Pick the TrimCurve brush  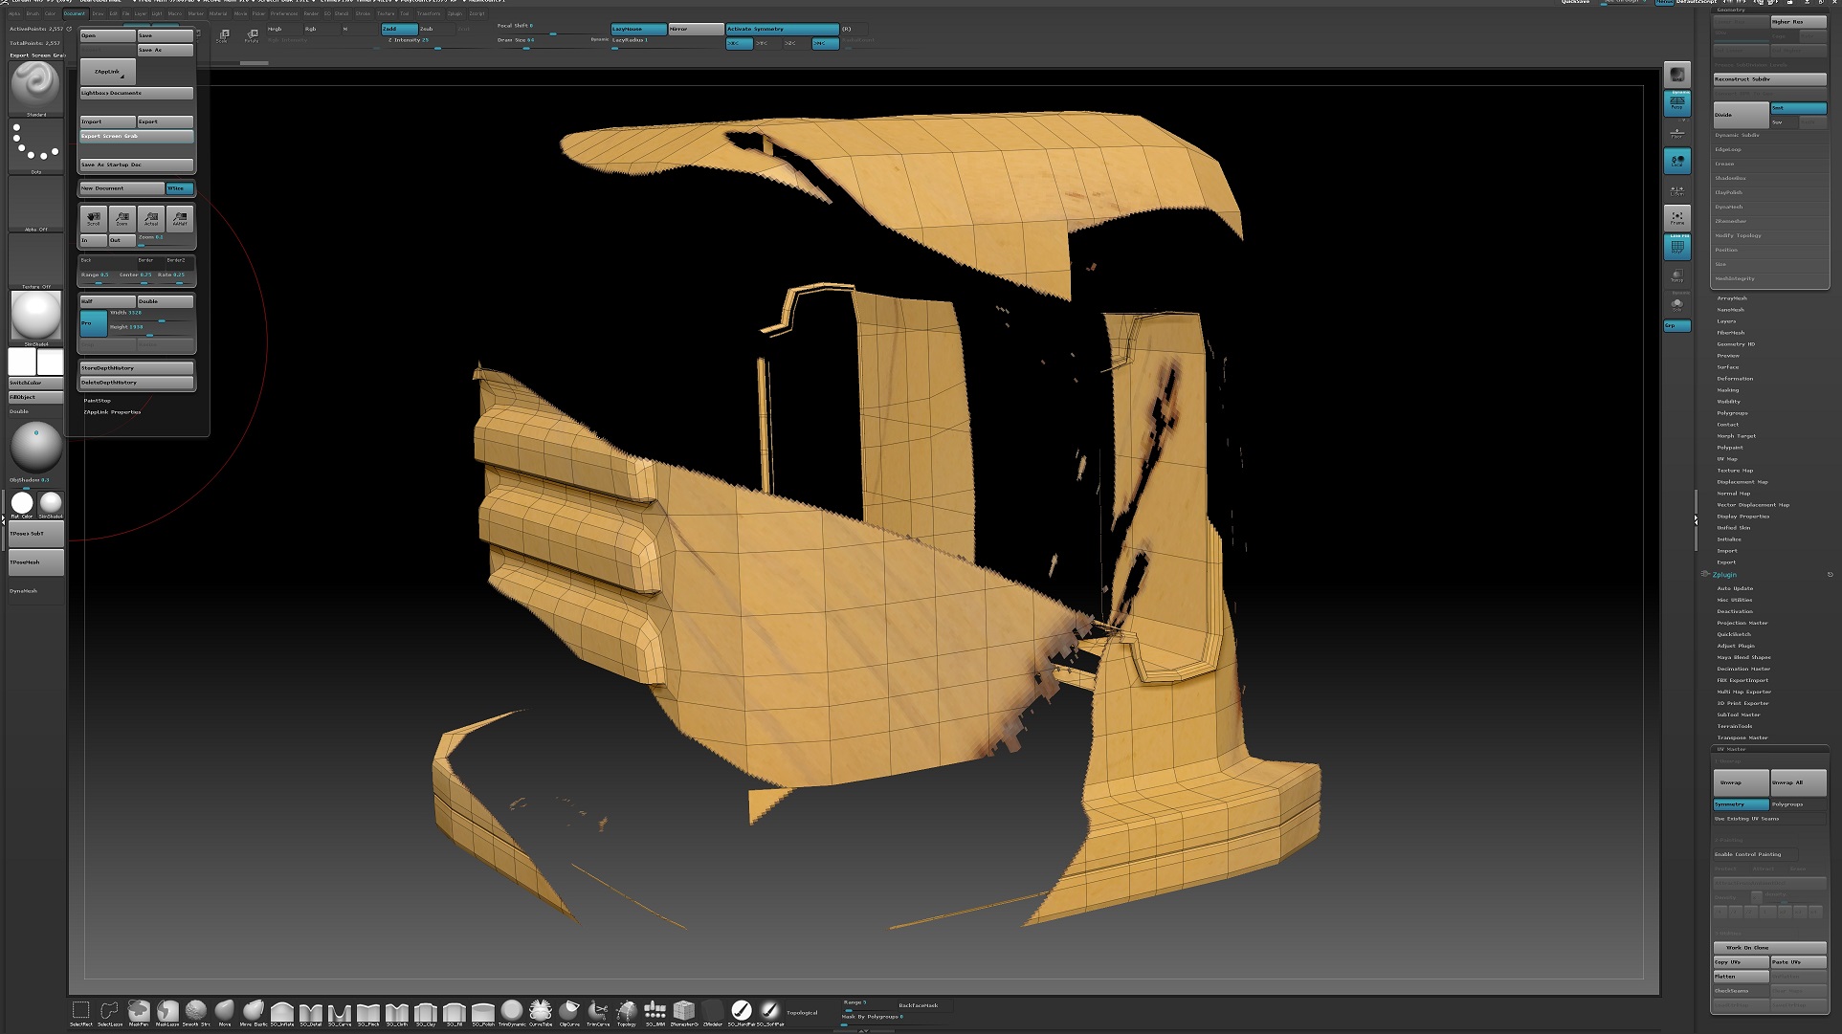598,1012
